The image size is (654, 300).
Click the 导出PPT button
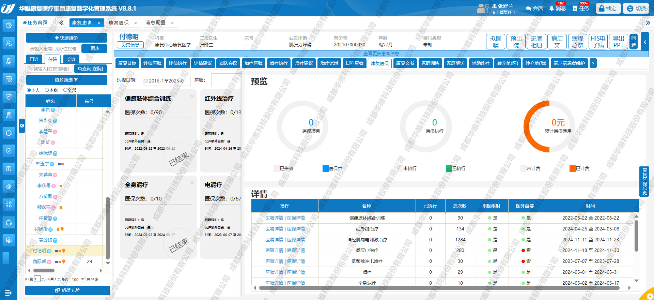coord(618,42)
